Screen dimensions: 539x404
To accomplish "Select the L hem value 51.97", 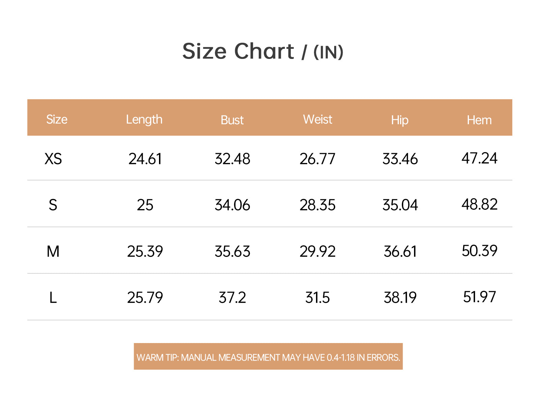I will [479, 297].
